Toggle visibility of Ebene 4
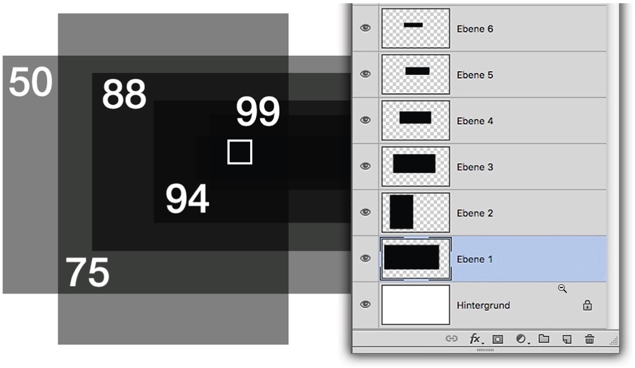The width and height of the screenshot is (635, 368). point(365,120)
